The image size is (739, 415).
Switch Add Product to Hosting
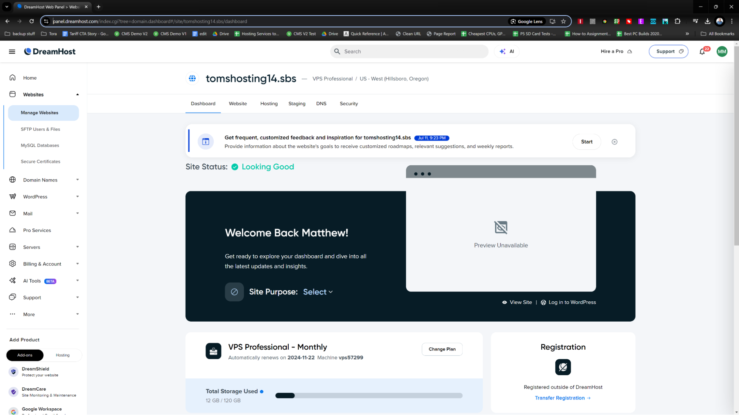(x=62, y=355)
